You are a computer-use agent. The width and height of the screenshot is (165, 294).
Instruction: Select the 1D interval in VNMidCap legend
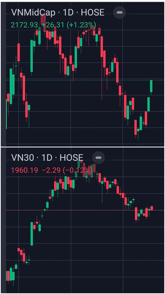pyautogui.click(x=69, y=12)
